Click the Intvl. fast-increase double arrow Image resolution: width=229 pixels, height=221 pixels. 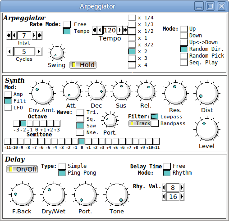click(40, 36)
